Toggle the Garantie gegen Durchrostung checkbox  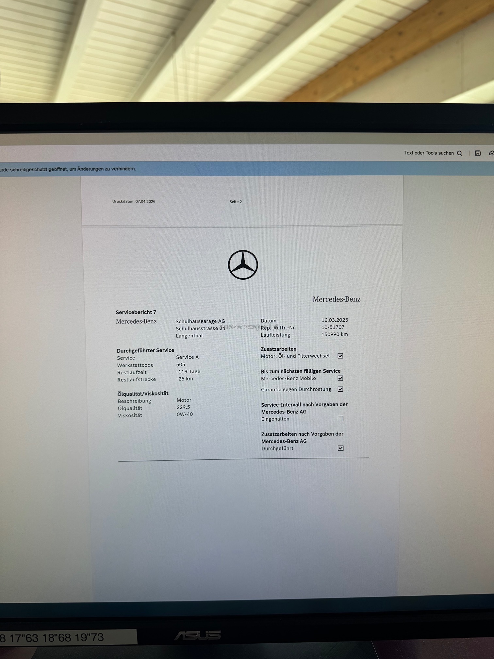pos(340,389)
